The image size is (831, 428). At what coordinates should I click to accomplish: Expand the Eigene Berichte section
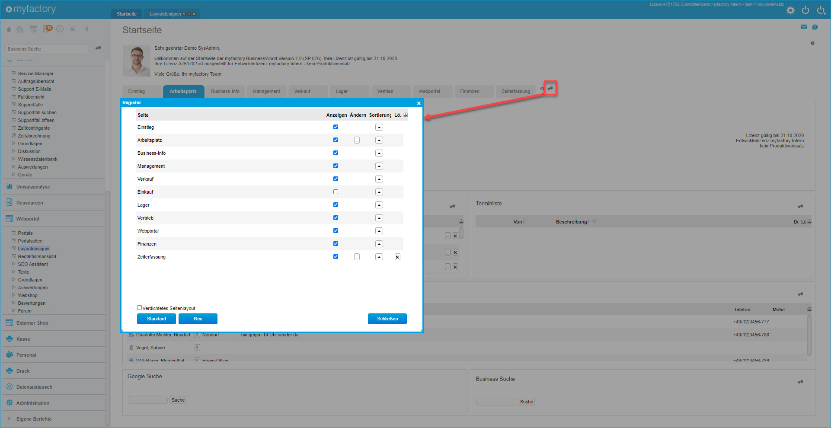click(9, 418)
